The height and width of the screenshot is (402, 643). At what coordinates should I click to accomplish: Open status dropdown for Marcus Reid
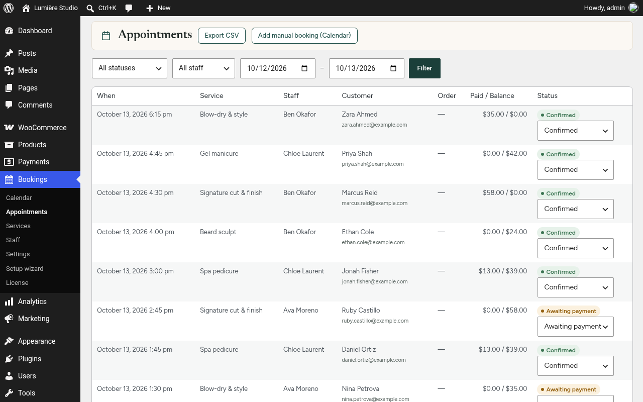(x=576, y=209)
